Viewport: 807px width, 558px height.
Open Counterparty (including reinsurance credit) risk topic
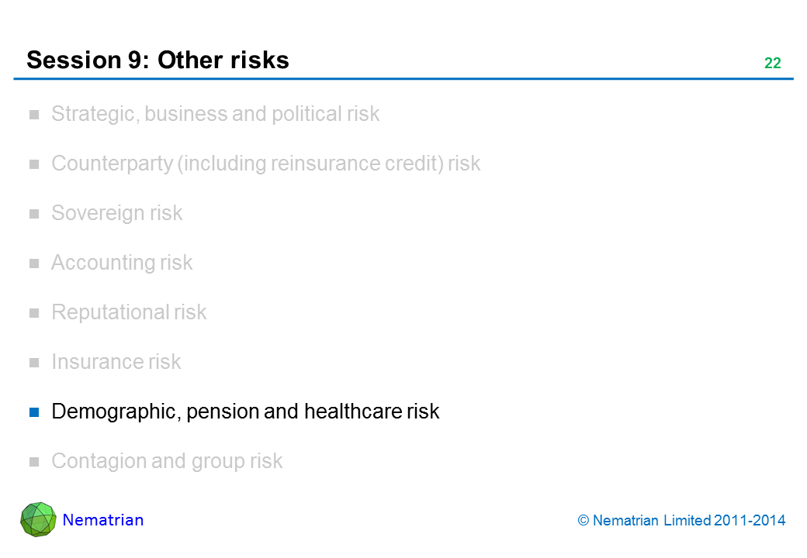[265, 164]
